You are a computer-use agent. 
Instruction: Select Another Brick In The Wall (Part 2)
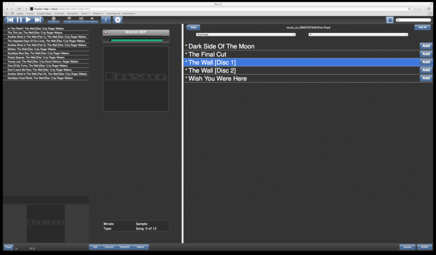(46, 45)
